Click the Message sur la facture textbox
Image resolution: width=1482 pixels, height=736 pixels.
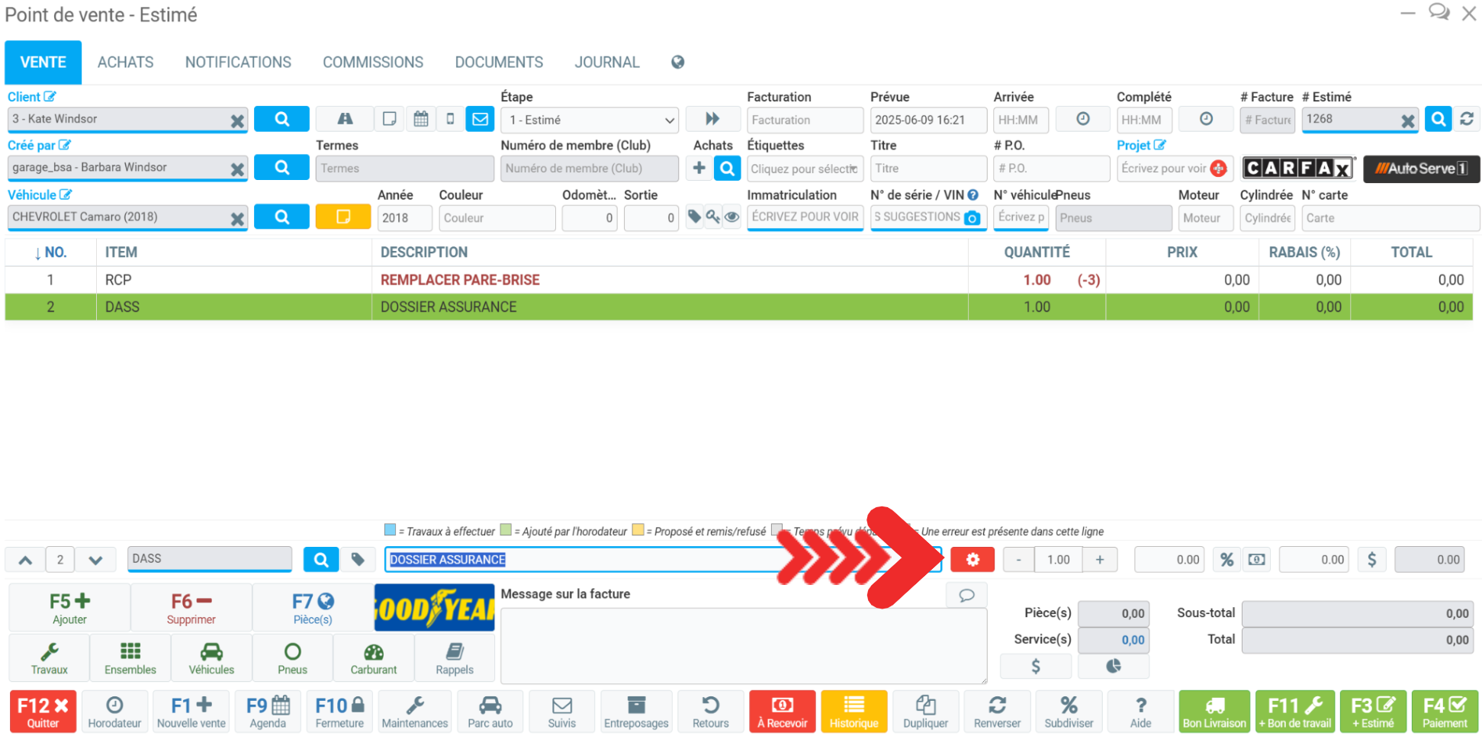[x=743, y=645]
